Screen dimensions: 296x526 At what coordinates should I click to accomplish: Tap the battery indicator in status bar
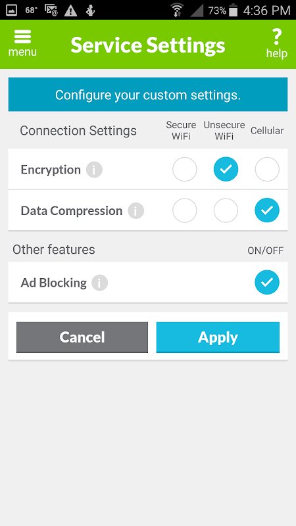pyautogui.click(x=234, y=11)
